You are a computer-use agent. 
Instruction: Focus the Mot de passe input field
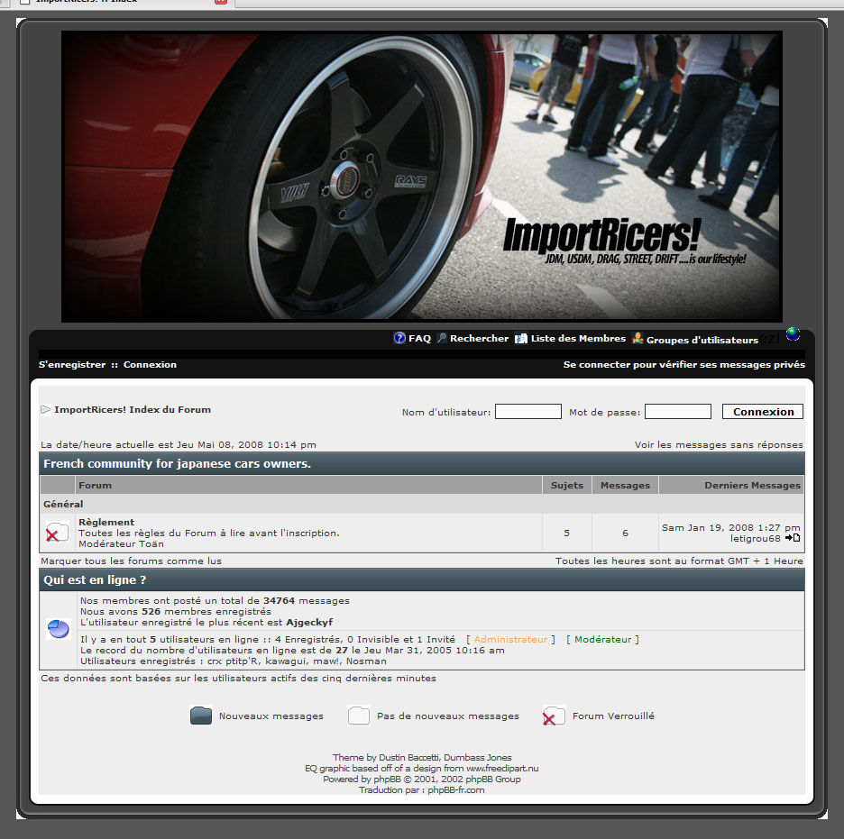pyautogui.click(x=677, y=412)
